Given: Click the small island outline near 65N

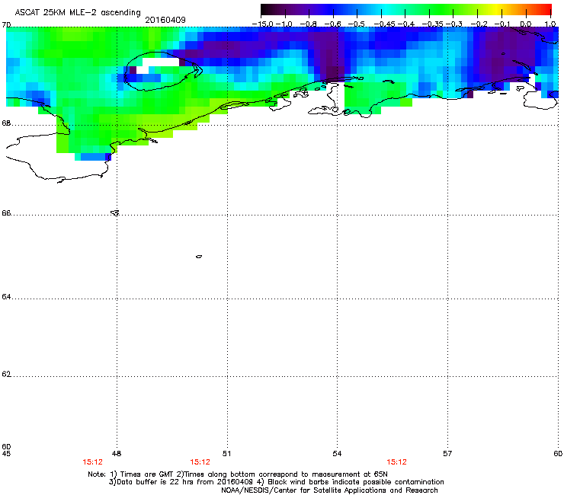Looking at the screenshot, I should [199, 257].
